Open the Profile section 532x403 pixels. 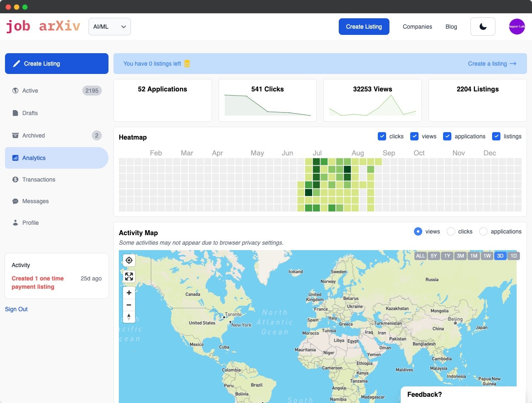tap(57, 223)
